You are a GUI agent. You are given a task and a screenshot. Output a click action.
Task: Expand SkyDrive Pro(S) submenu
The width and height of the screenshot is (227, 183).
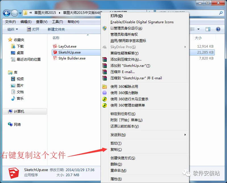coord(145,47)
